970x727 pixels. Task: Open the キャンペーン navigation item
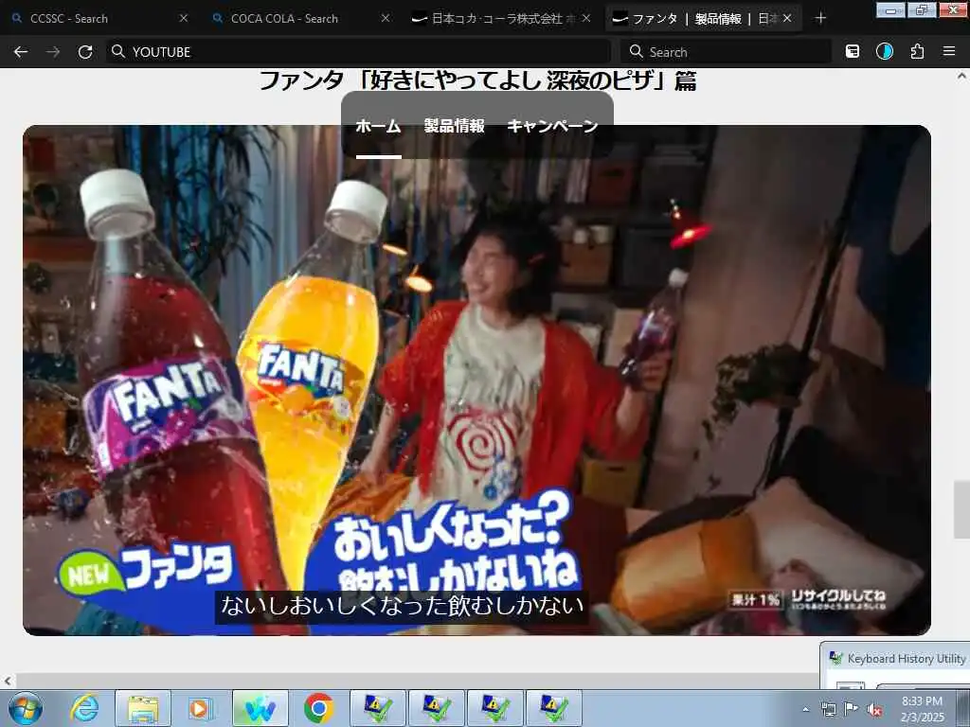tap(552, 126)
